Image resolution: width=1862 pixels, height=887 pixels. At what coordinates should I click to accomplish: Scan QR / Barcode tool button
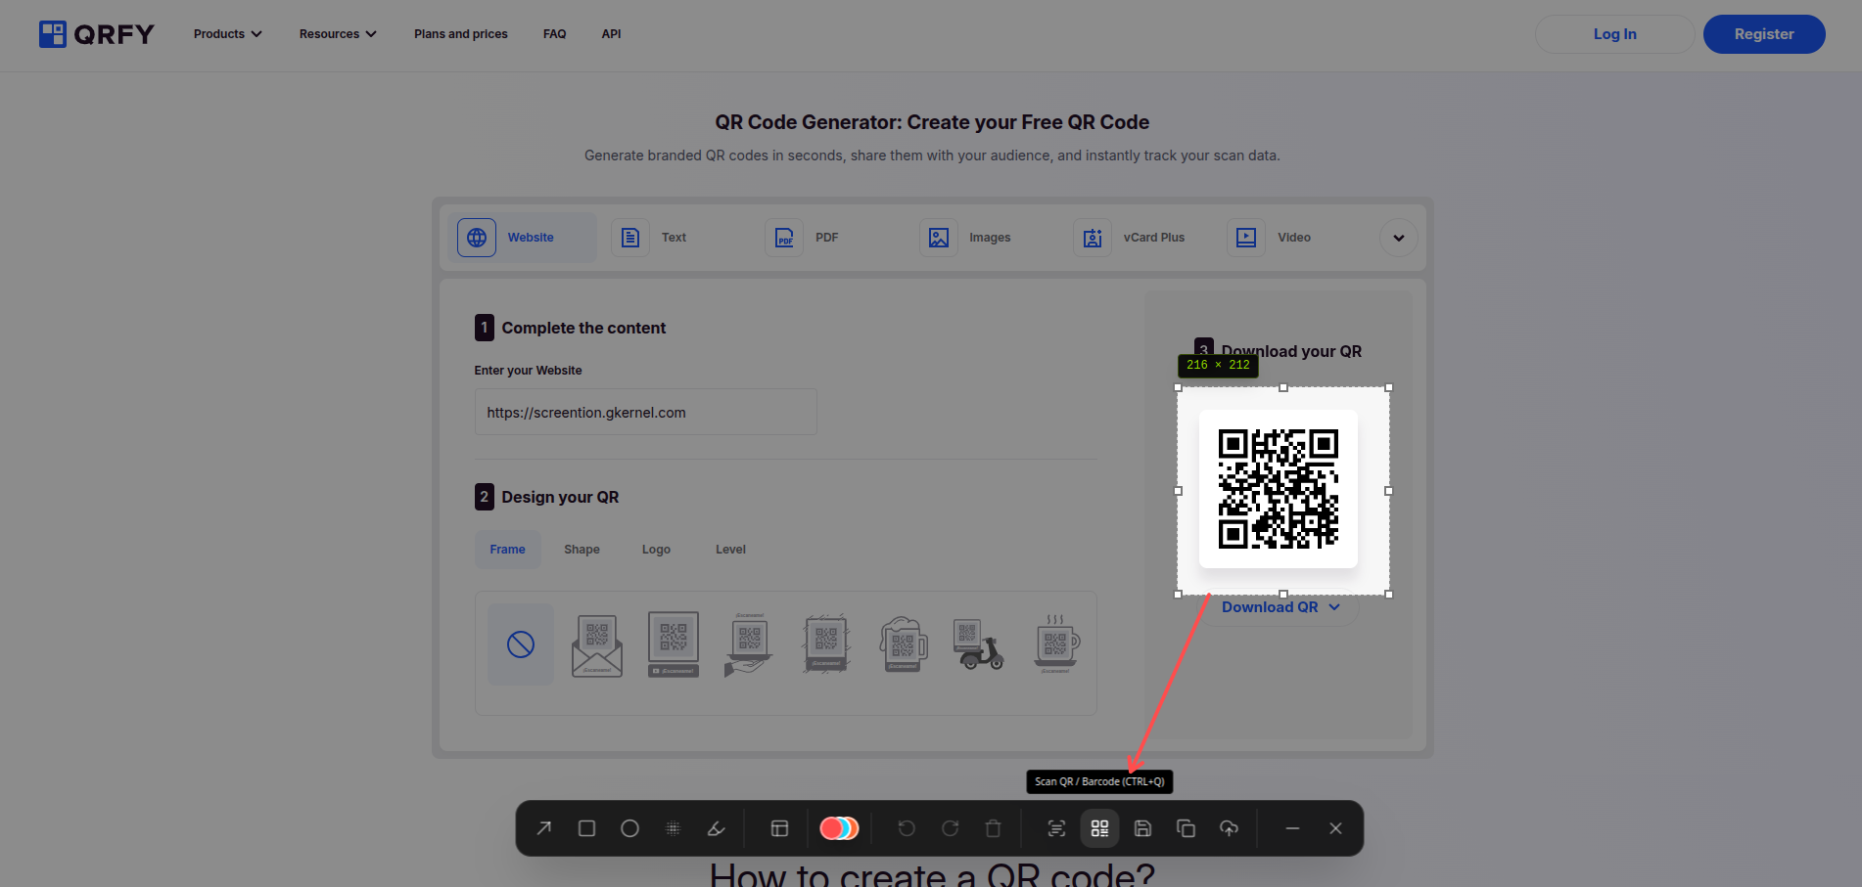[x=1099, y=828]
